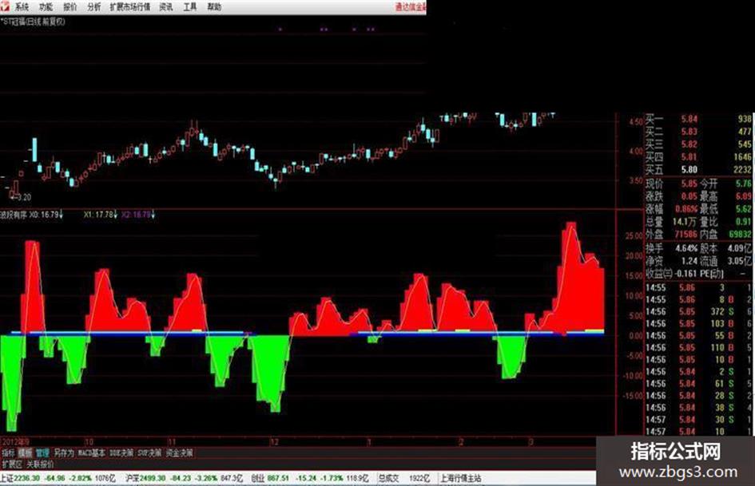Click the 创业 index value 867.51
The width and height of the screenshot is (755, 486).
tap(278, 478)
